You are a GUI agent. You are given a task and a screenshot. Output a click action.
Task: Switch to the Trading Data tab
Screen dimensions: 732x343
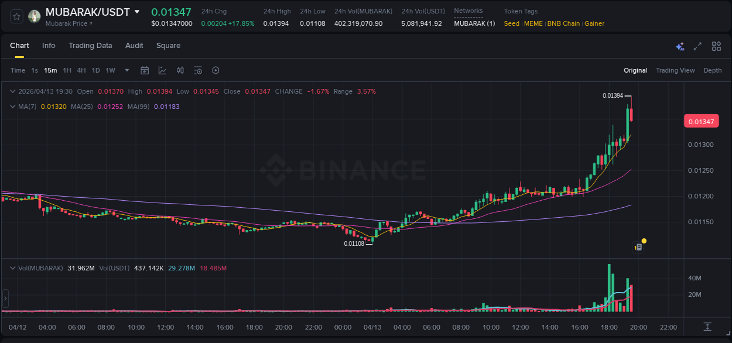point(90,45)
